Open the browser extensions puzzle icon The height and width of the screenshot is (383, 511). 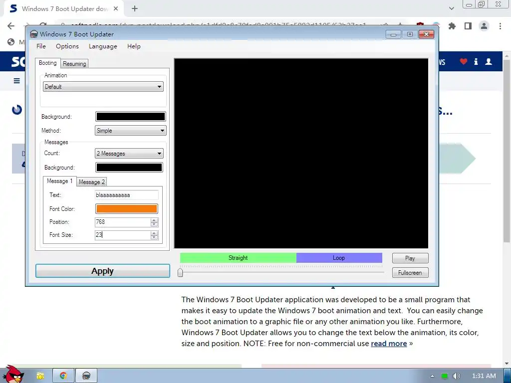pos(452,26)
